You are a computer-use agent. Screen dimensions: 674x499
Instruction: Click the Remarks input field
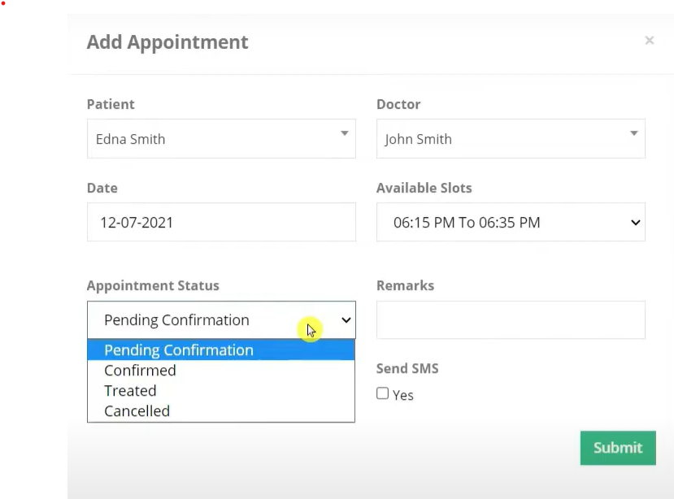click(x=510, y=319)
